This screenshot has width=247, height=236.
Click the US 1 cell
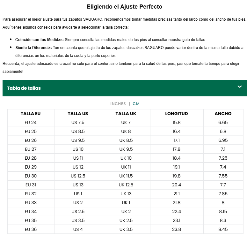click(x=78, y=194)
